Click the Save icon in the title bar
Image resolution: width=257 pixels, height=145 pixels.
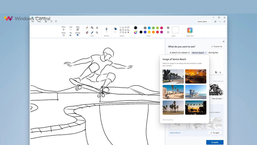(46, 22)
